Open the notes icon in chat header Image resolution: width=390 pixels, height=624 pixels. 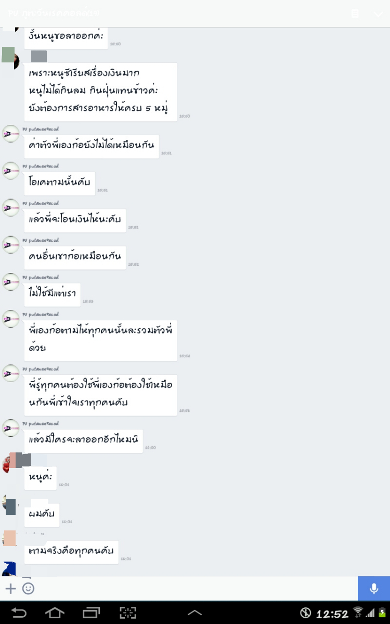(355, 14)
